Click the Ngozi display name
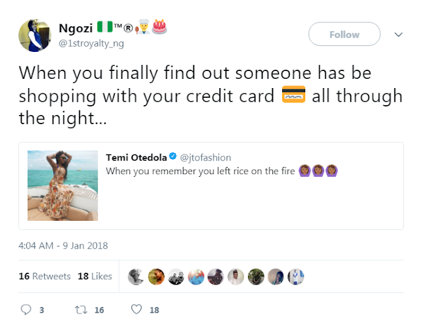 78,29
